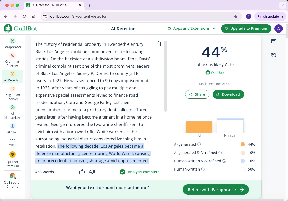Viewport: 288px width, 201px height.
Task: Give thumbs up feedback
Action: point(82,172)
